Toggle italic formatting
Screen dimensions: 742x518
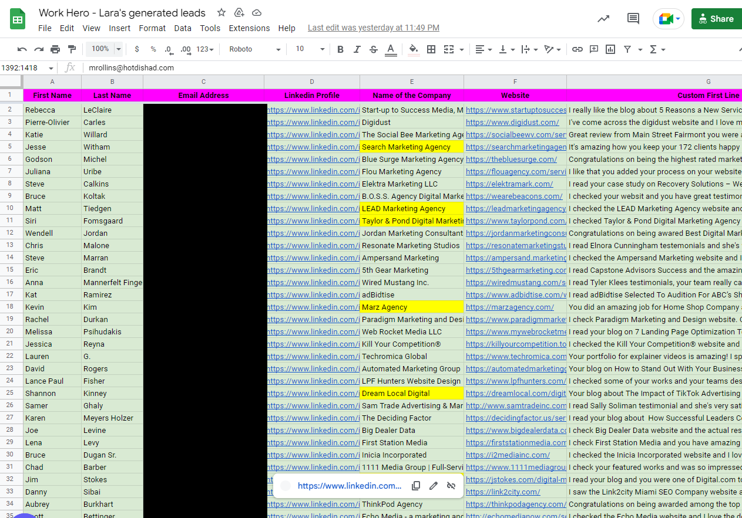click(x=357, y=49)
